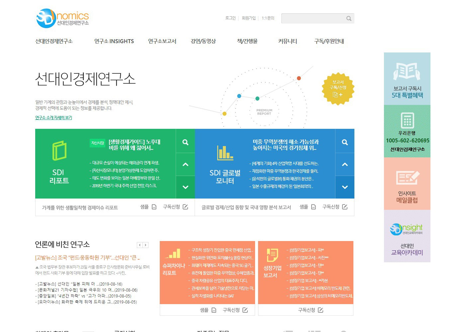This screenshot has width=465, height=332.
Task: Open the 강연/동영상 menu
Action: [x=203, y=41]
